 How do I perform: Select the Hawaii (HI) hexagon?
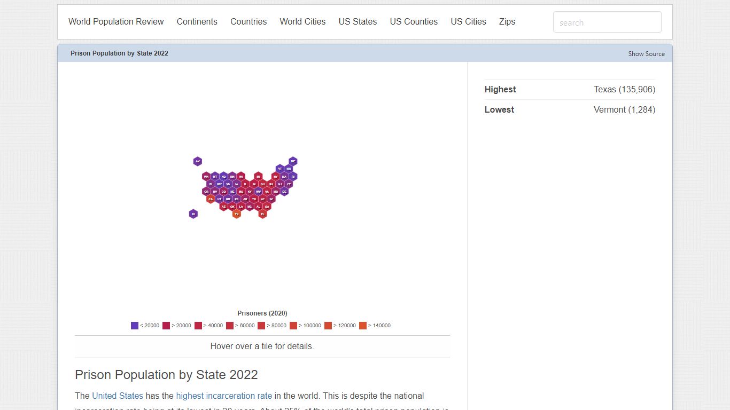click(x=193, y=214)
